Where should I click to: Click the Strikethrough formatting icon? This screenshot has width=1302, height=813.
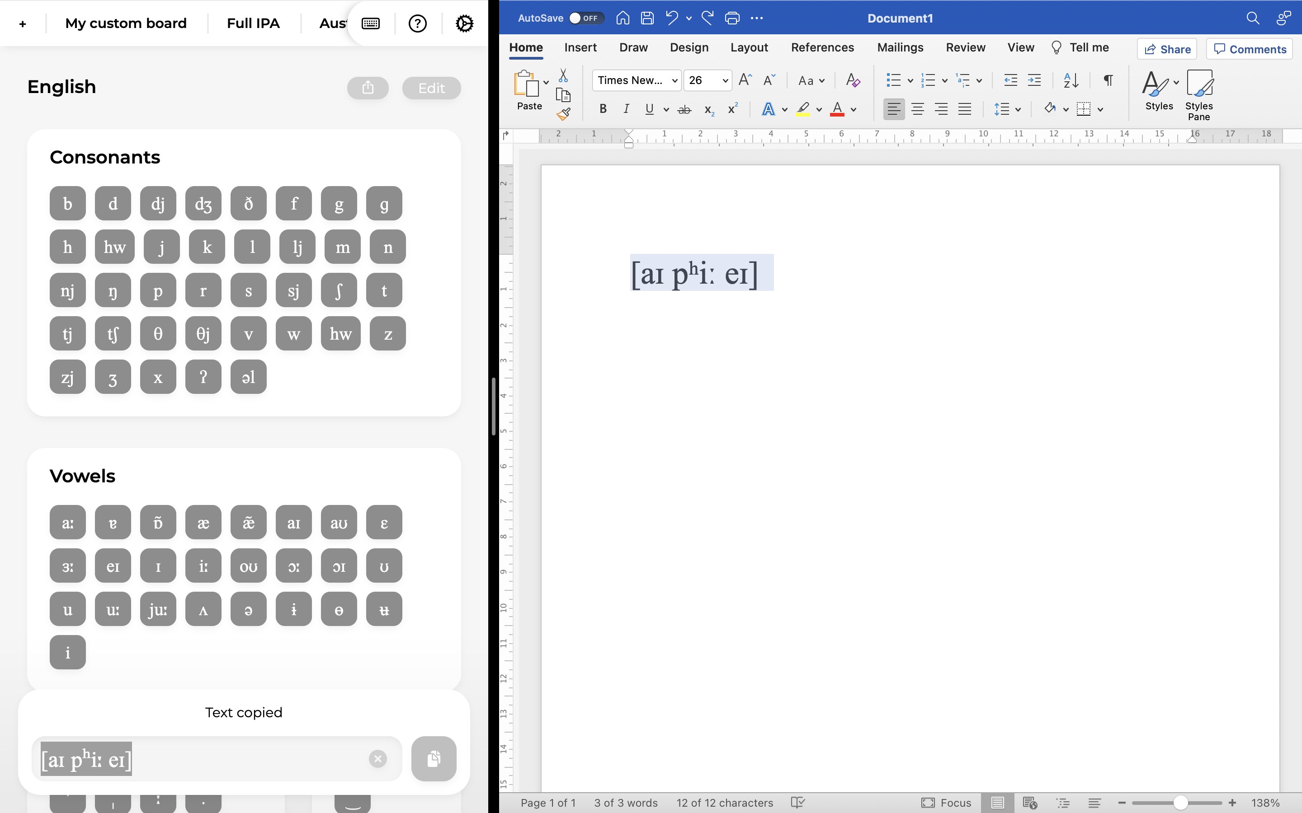pyautogui.click(x=684, y=110)
